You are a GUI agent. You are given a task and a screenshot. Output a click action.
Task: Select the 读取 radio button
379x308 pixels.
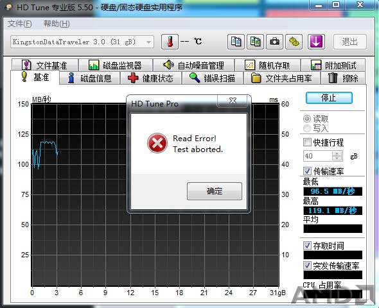click(x=307, y=119)
